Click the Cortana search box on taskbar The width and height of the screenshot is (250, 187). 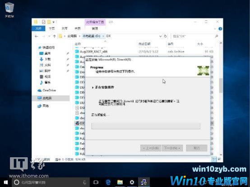coord(51,182)
